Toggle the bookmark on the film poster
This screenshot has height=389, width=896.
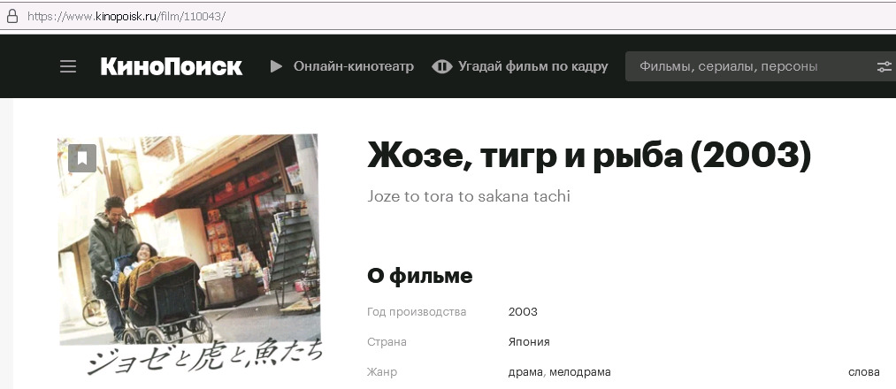(x=81, y=158)
